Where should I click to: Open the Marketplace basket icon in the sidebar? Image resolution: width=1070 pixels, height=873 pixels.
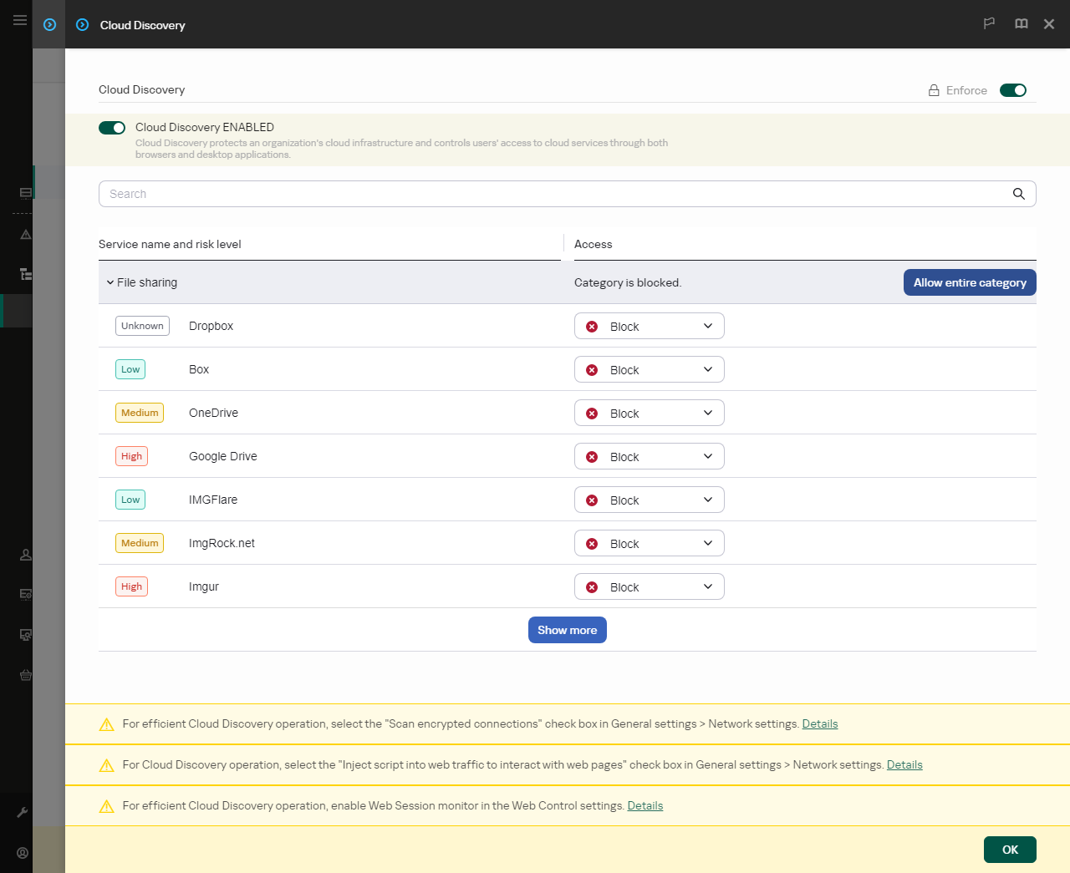coord(25,675)
